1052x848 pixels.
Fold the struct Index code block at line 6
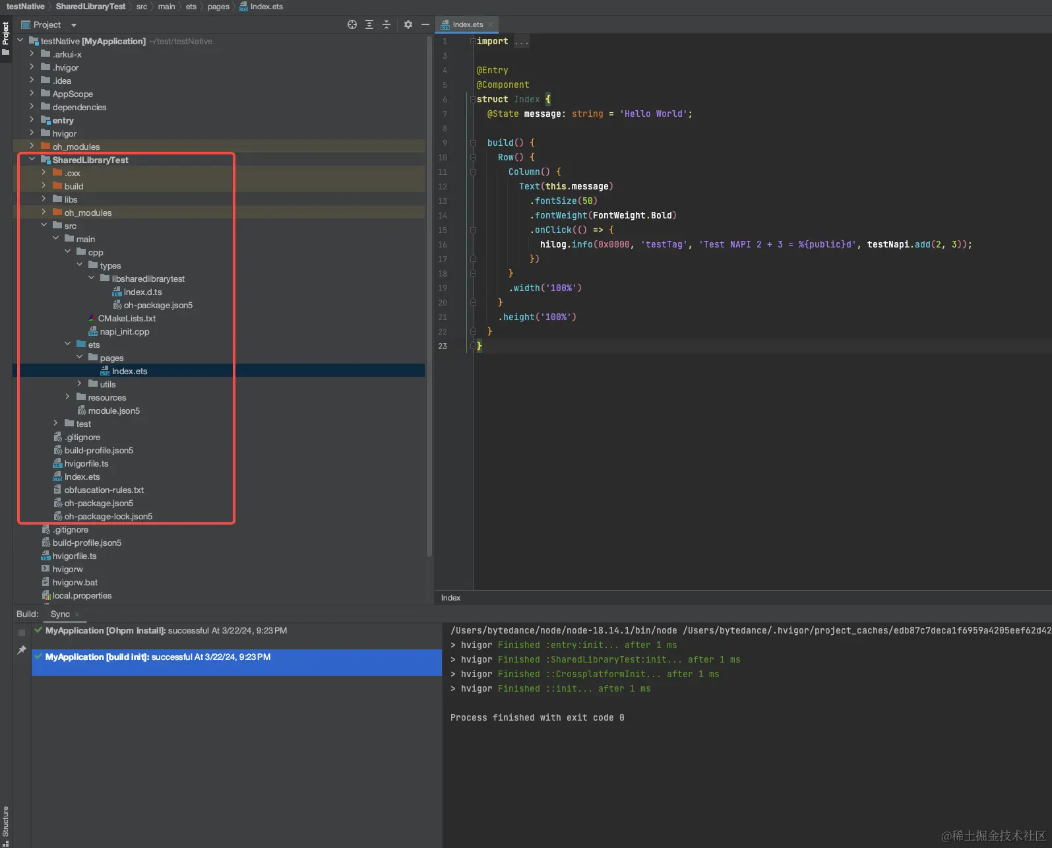click(x=473, y=99)
